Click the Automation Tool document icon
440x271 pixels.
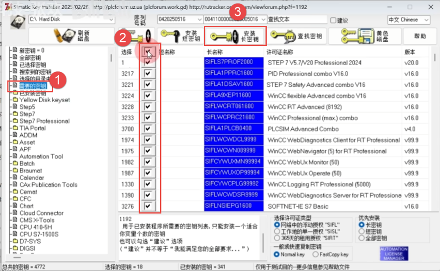15,156
